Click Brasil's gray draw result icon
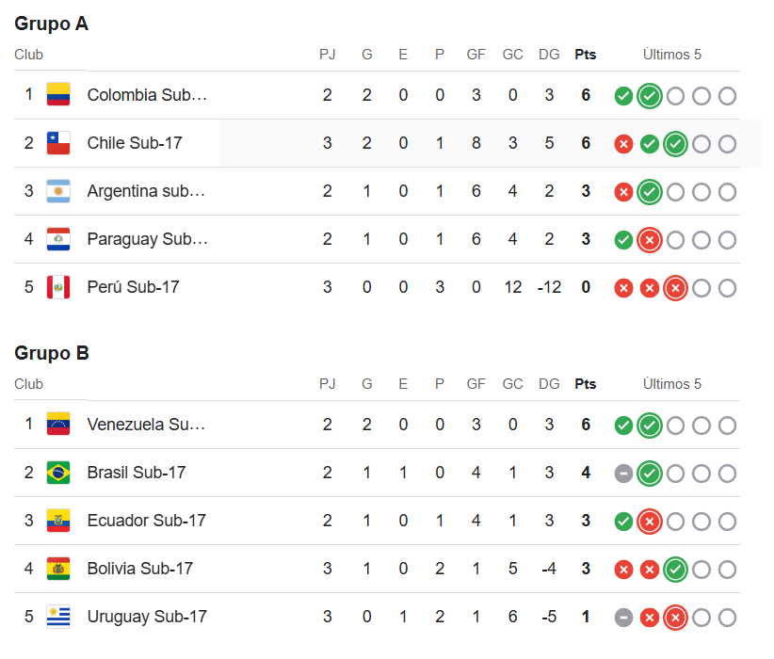Viewport: 774px width, 659px height. [623, 474]
